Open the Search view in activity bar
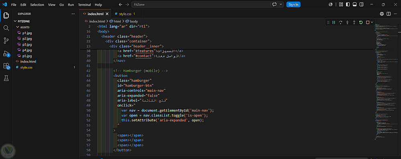 [6, 28]
